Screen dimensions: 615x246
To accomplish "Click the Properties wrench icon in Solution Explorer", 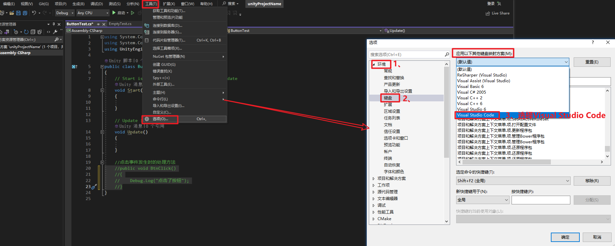I will click(x=55, y=32).
